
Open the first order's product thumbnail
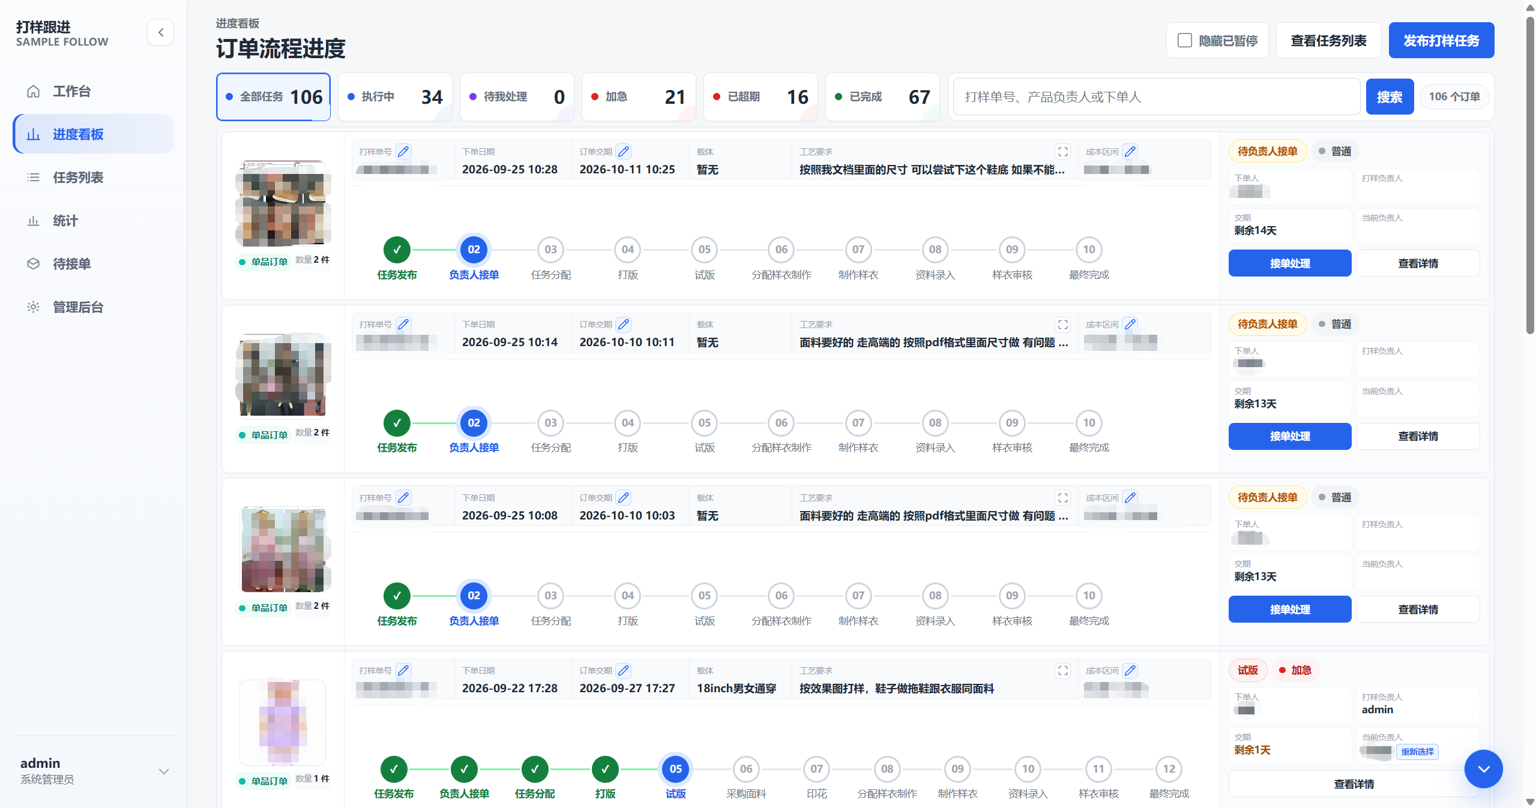coord(283,203)
